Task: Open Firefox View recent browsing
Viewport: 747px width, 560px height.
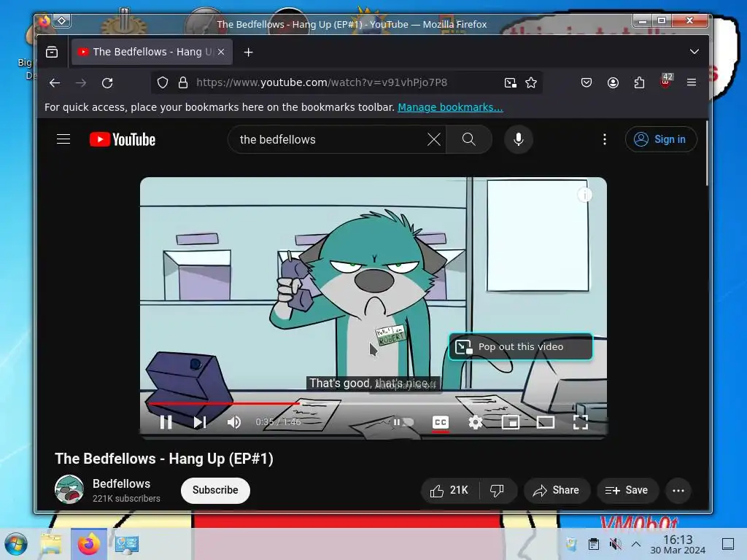Action: pos(52,52)
